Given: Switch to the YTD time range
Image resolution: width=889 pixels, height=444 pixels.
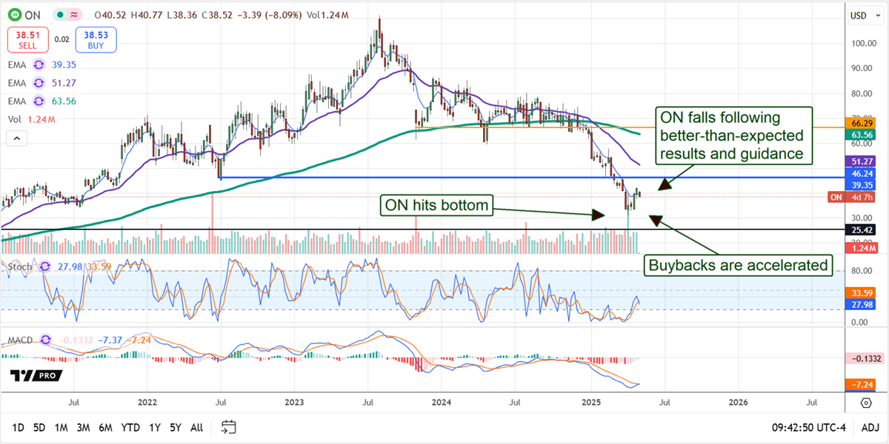Looking at the screenshot, I should [x=130, y=427].
